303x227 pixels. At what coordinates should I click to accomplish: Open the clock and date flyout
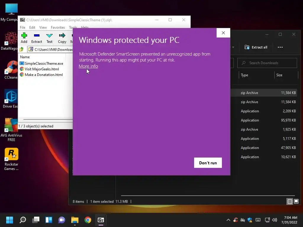[x=289, y=220]
